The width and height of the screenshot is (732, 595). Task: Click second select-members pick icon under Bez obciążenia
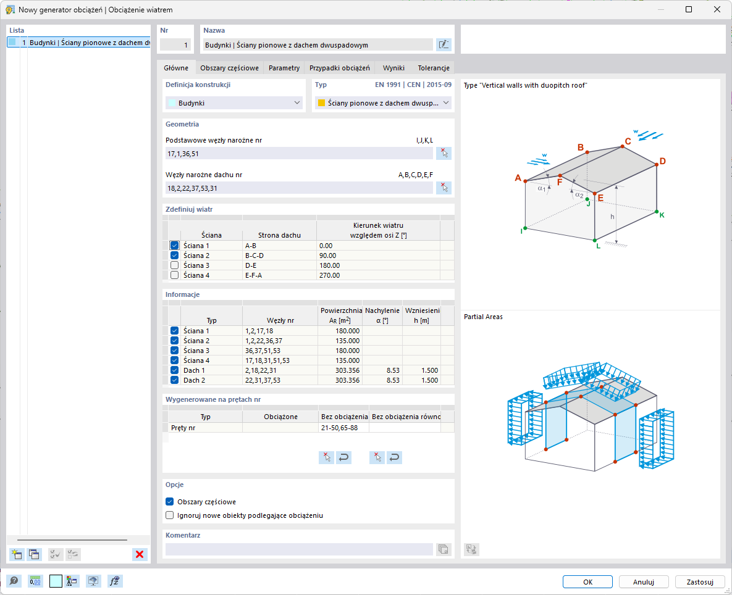pos(377,457)
